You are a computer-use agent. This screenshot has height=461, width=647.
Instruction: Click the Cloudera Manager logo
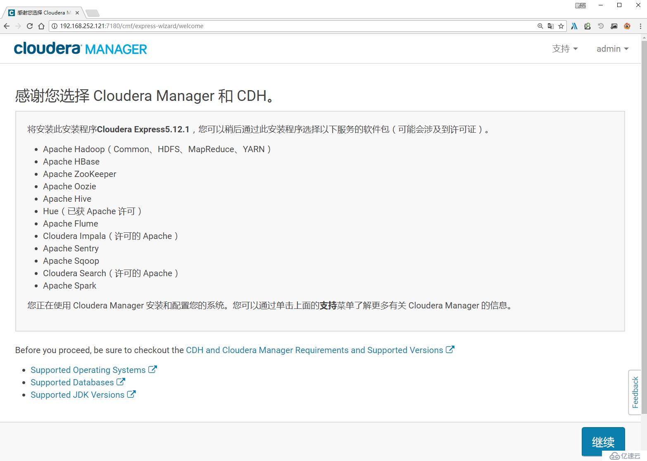81,48
